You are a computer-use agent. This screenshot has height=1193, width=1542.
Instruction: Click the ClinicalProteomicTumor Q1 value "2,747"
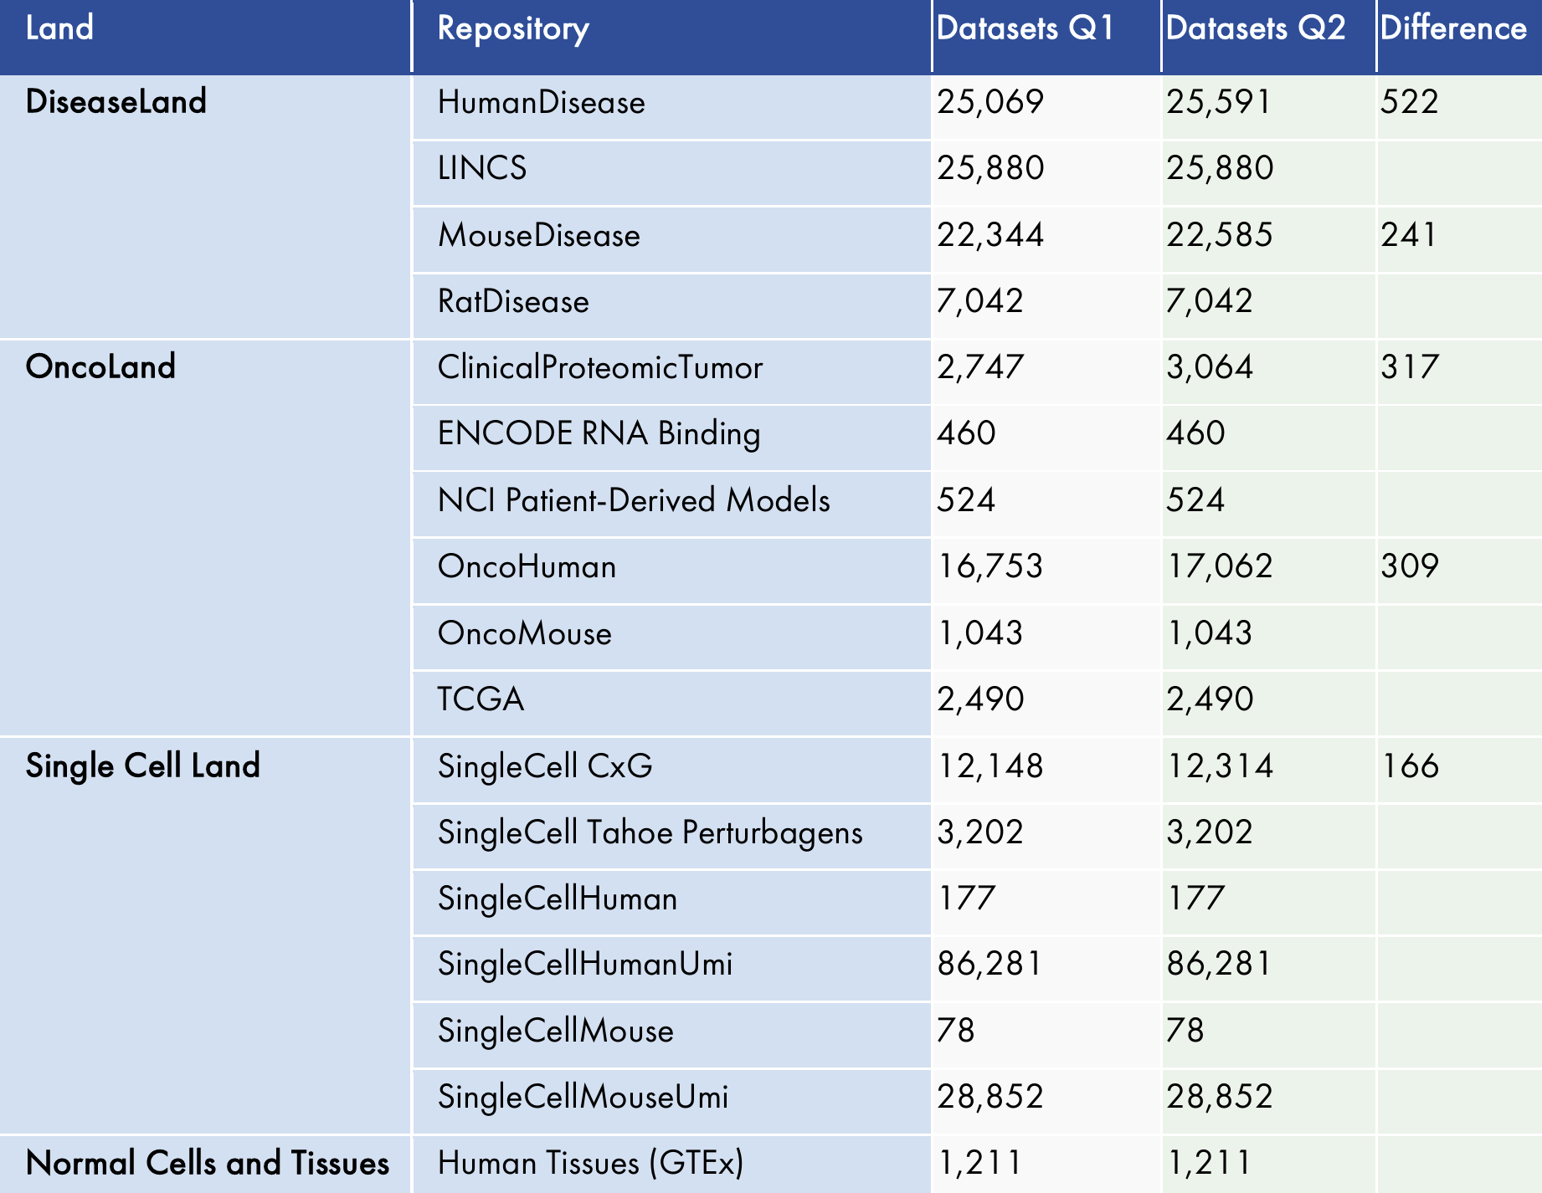click(x=980, y=367)
